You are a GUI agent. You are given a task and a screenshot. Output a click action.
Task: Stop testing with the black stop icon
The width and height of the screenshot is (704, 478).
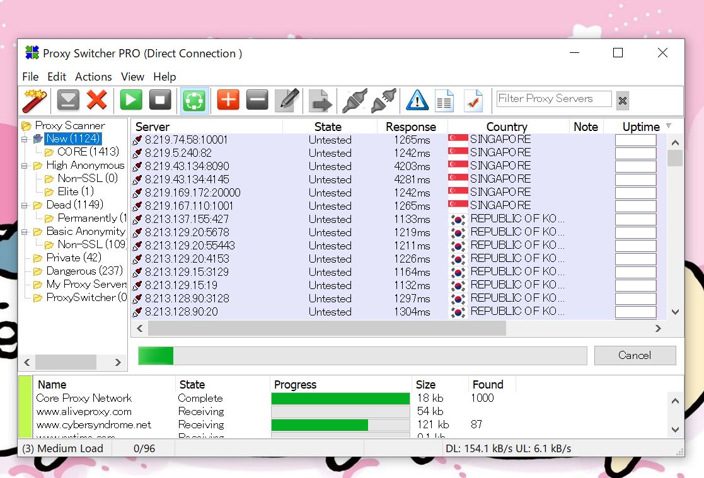160,100
